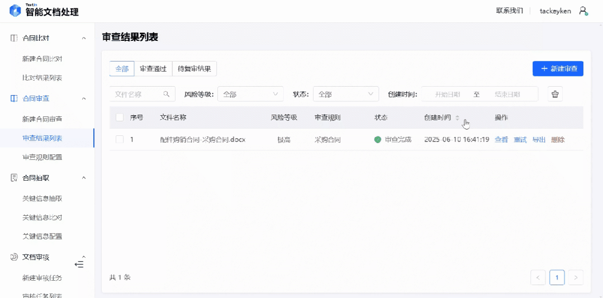603x298 pixels.
Task: Toggle the select-all checkbox in table header
Action: point(120,117)
